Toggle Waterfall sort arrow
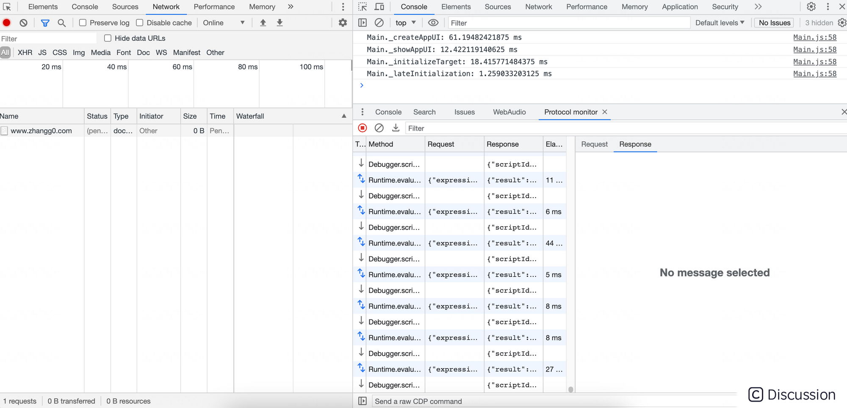Screen dimensions: 847x408 click(344, 116)
